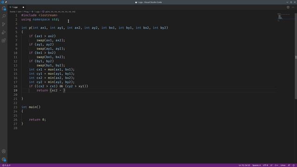This screenshot has width=297, height=167.
Task: Click 'swap(ax1, ax2);' call
Action: [51, 40]
